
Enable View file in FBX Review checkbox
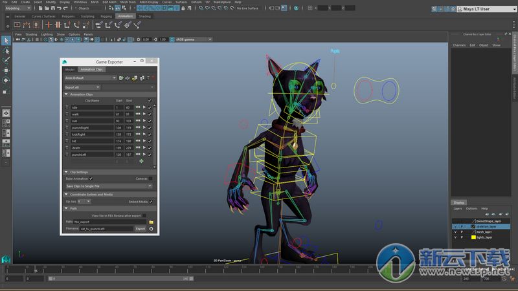(x=144, y=215)
